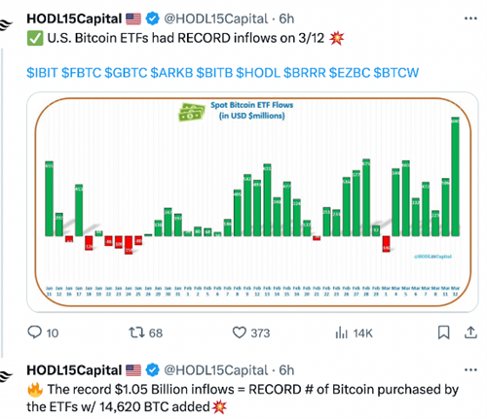Select the $ARKB cashtag

pyautogui.click(x=171, y=73)
